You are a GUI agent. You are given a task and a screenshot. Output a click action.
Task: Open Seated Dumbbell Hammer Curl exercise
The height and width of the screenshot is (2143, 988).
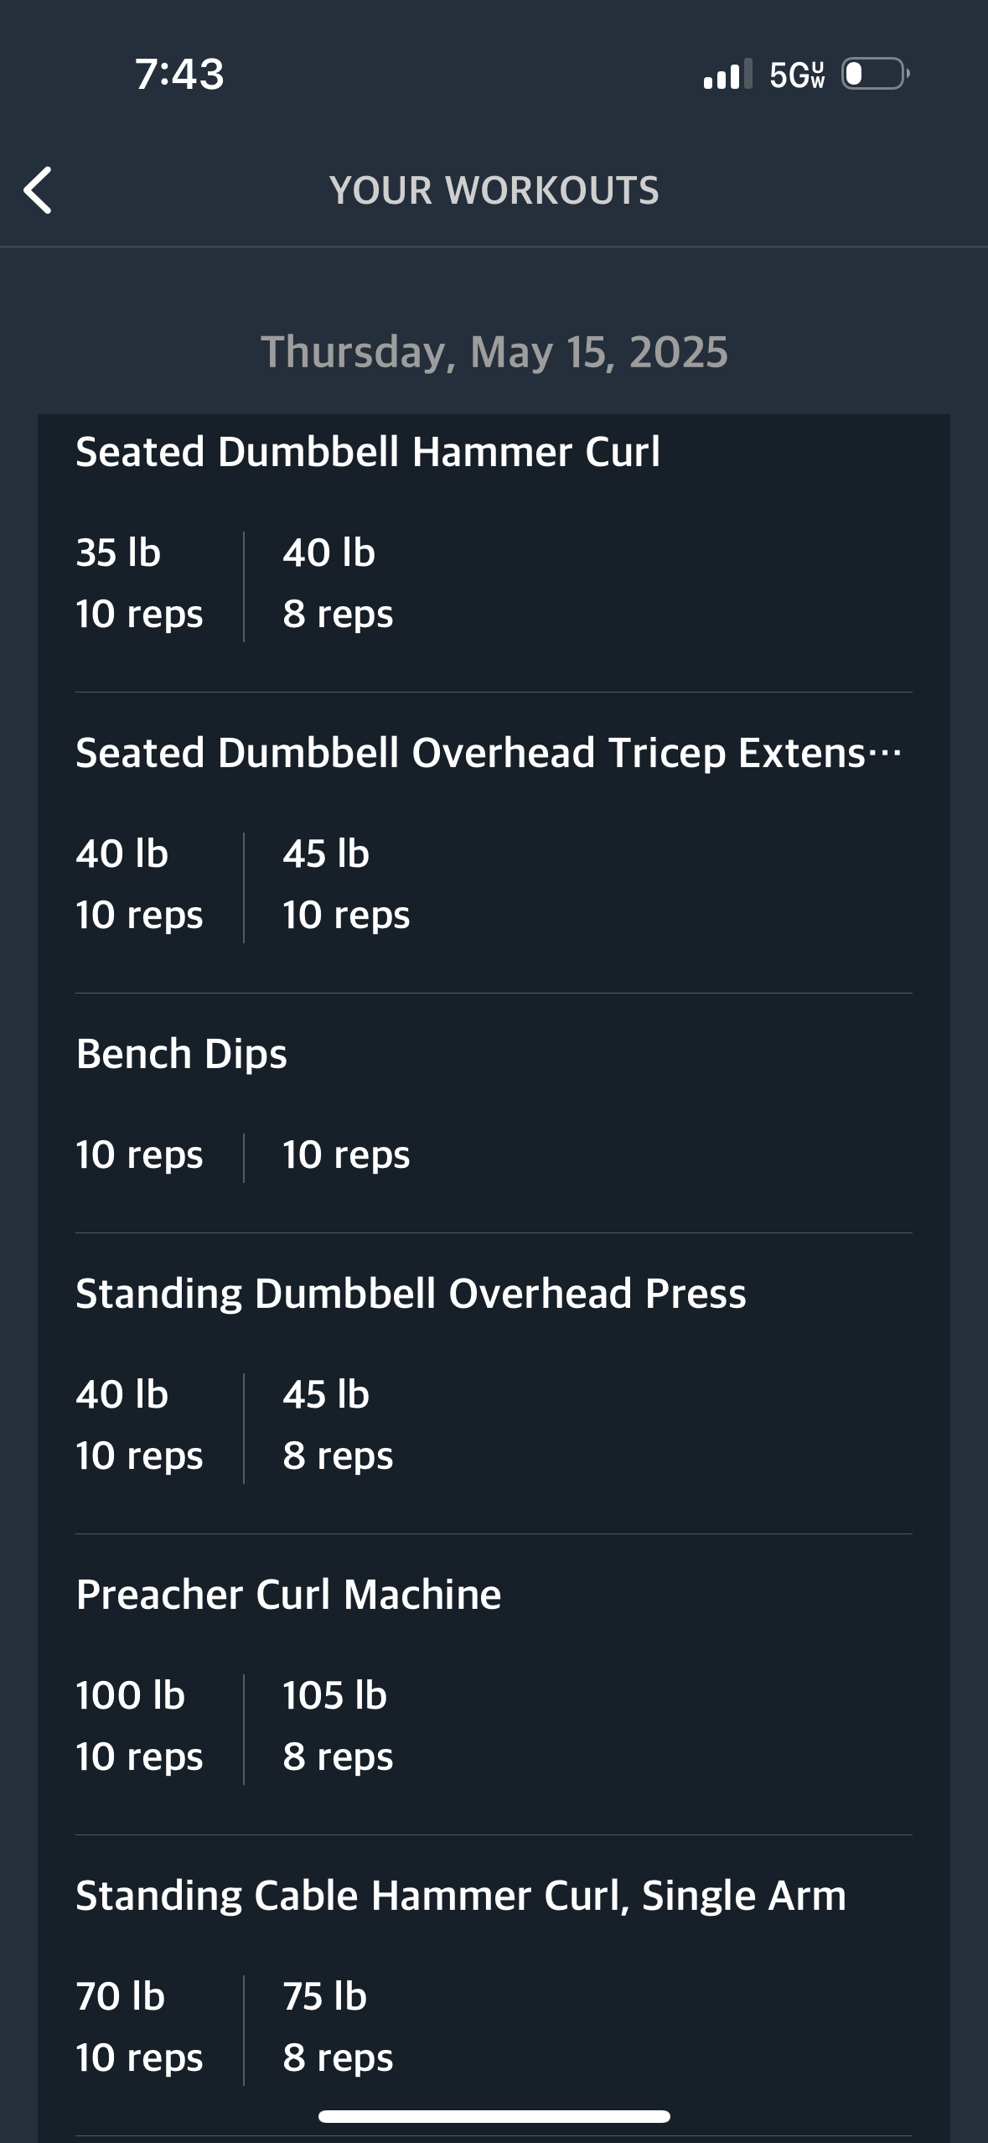coord(368,452)
